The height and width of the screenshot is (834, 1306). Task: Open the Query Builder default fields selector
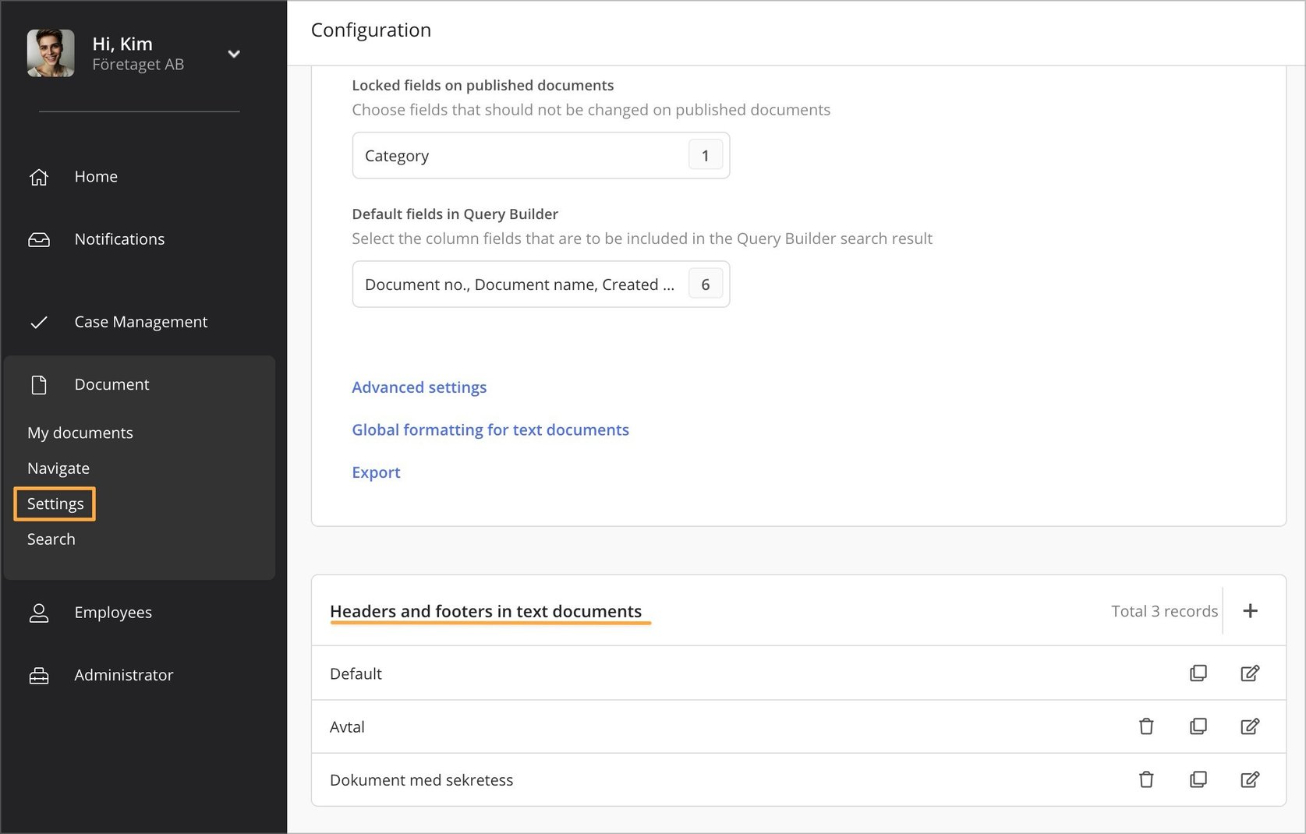(x=541, y=284)
